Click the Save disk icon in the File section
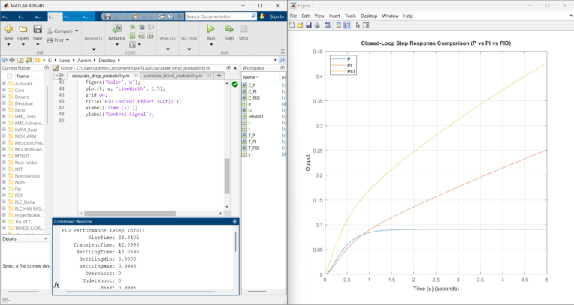This screenshot has height=305, width=574. pos(38,29)
